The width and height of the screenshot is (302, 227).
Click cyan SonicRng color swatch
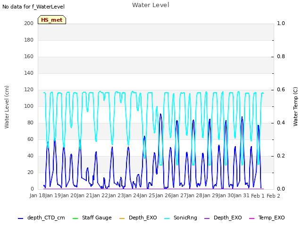[x=167, y=218]
